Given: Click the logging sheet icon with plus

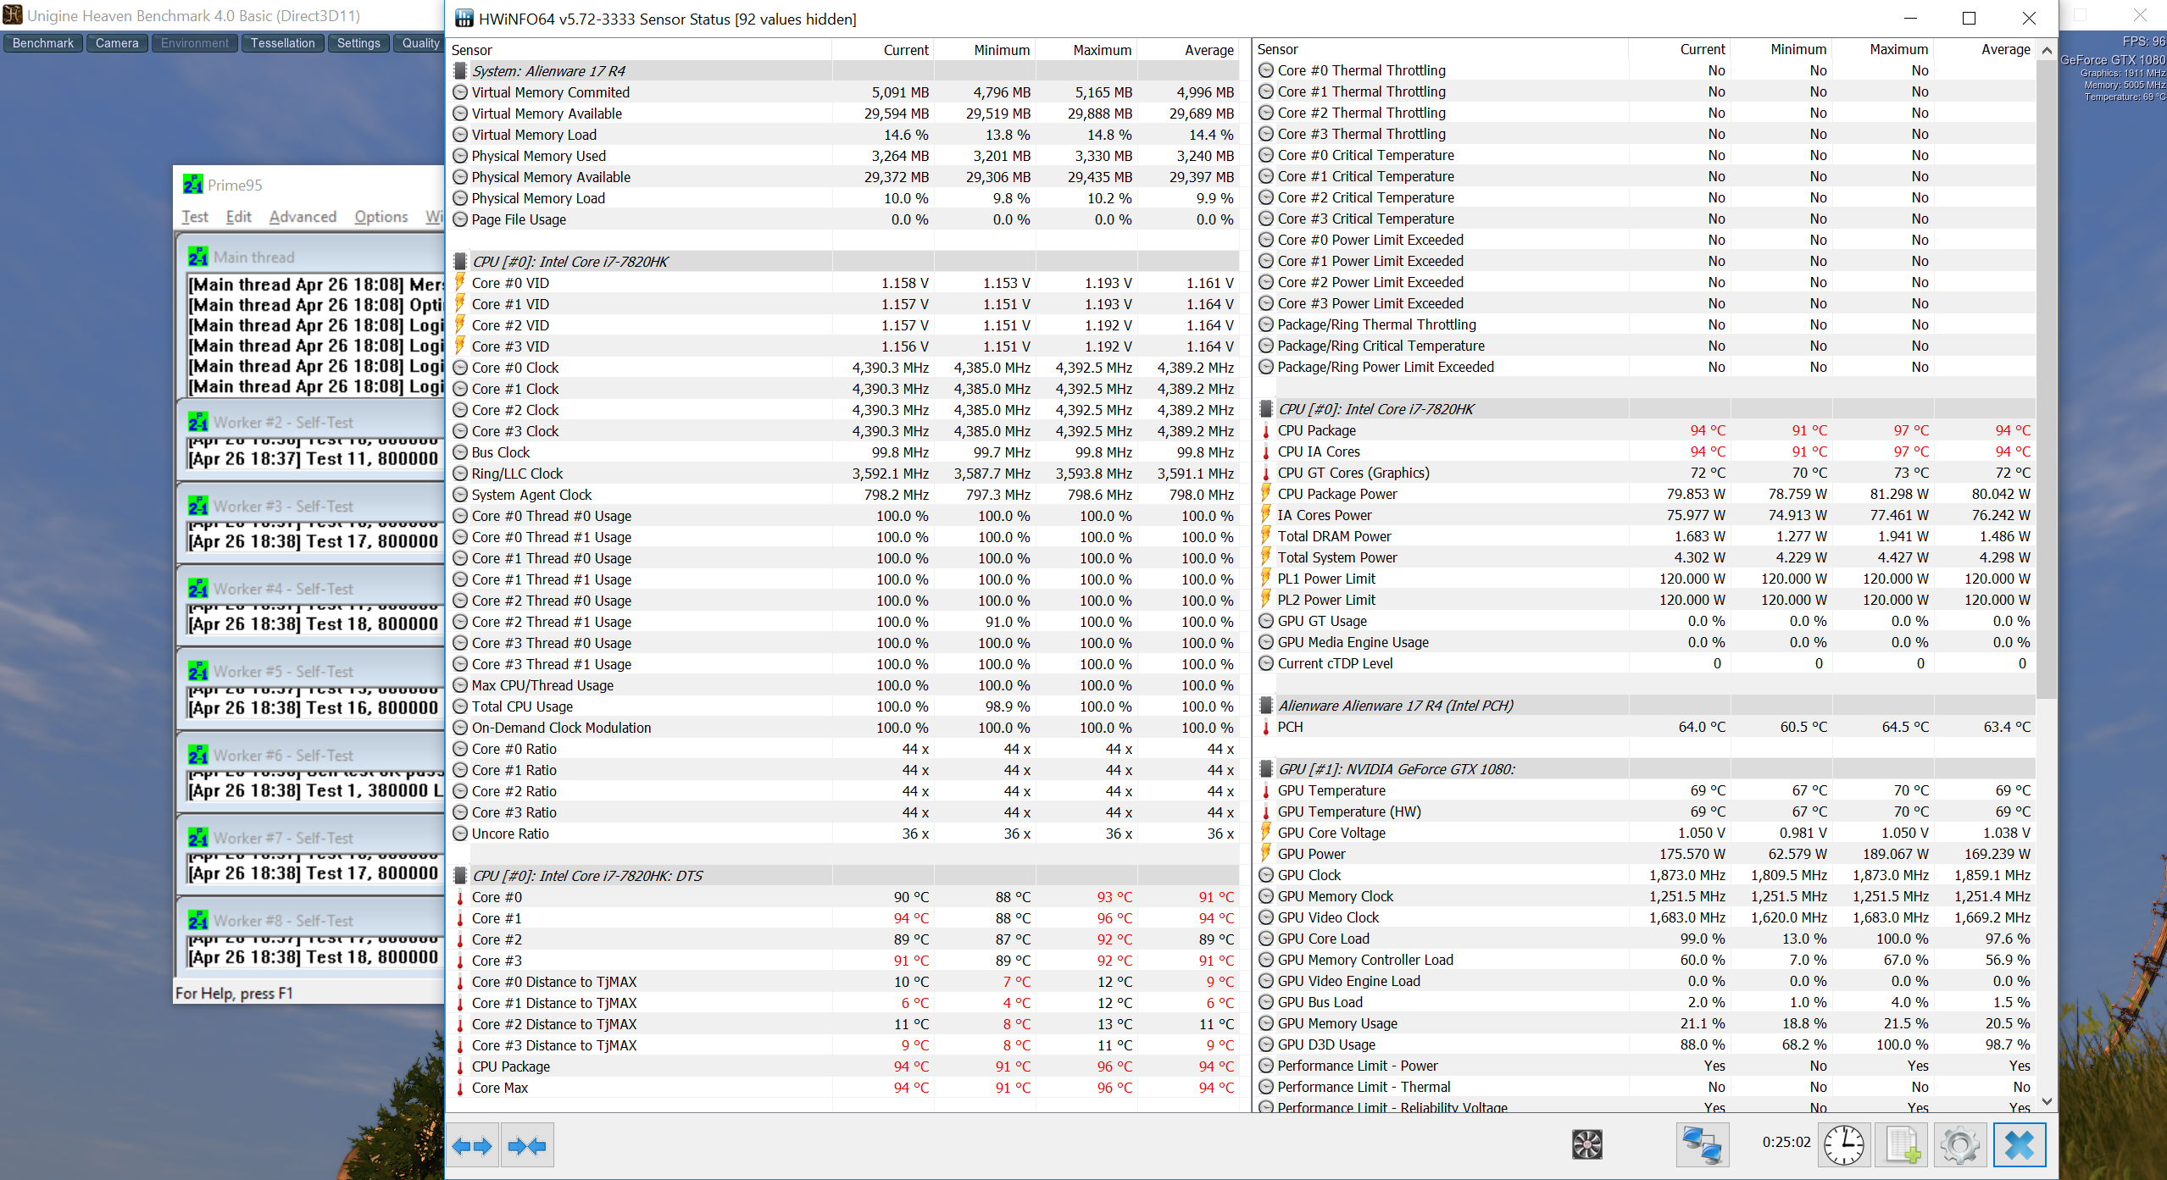Looking at the screenshot, I should [1902, 1145].
